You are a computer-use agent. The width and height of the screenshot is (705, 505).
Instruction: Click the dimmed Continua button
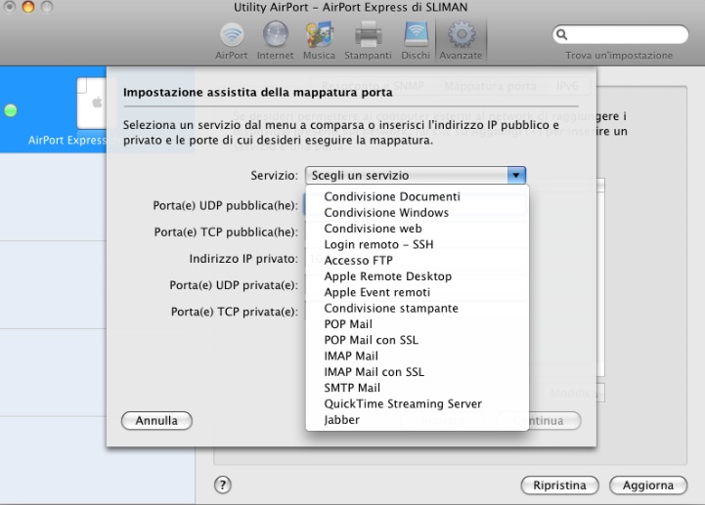[x=553, y=421]
